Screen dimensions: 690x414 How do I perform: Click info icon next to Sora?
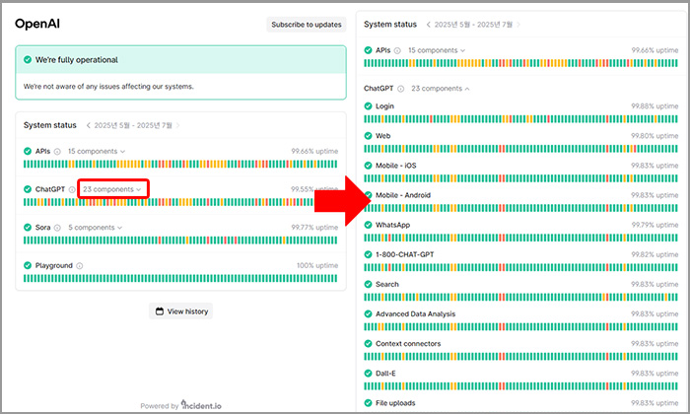coord(57,228)
